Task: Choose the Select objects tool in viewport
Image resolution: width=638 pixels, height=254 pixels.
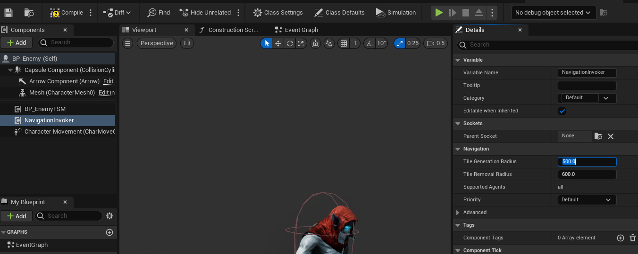Action: click(267, 43)
